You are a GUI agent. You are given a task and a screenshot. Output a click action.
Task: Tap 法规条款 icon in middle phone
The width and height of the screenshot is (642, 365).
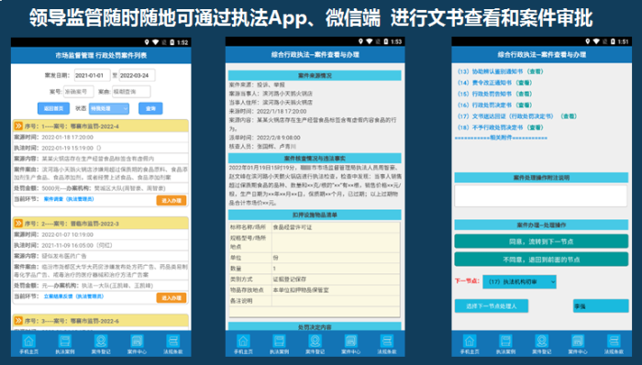click(387, 344)
